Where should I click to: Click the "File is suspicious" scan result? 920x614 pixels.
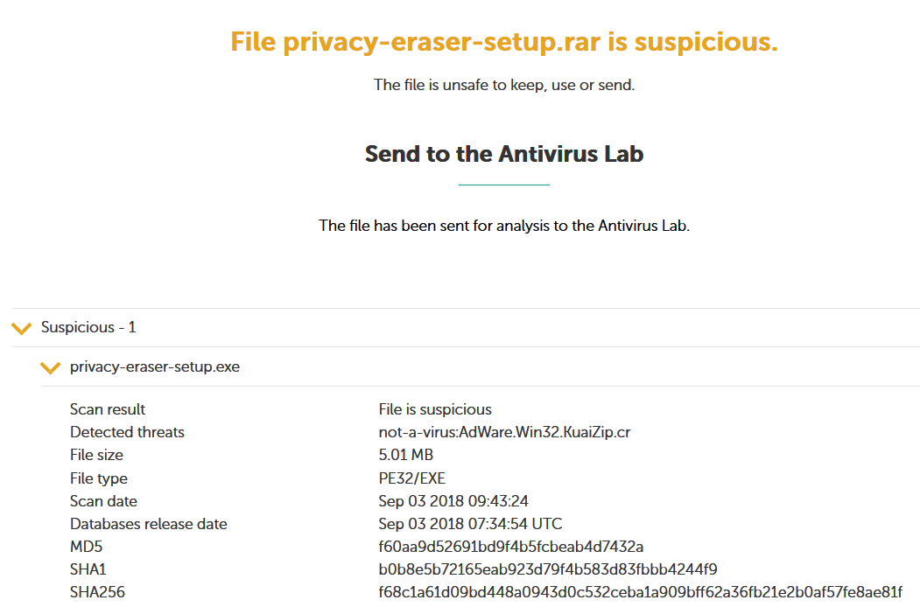[x=435, y=409]
